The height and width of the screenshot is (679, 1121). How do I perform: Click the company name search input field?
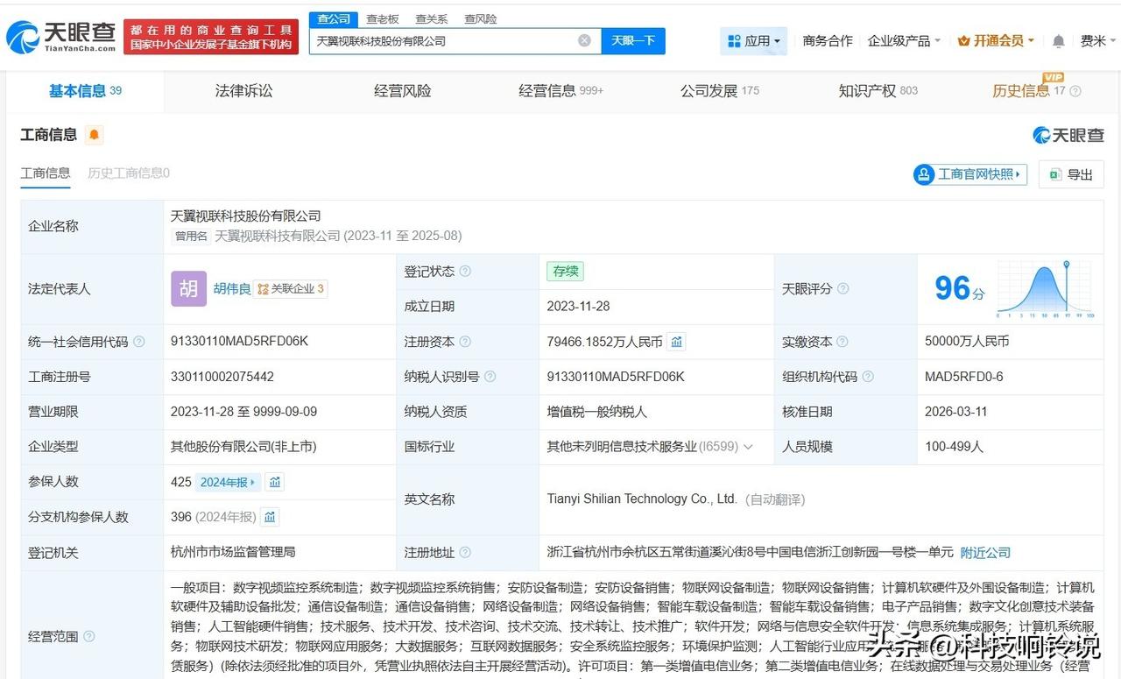pyautogui.click(x=442, y=40)
